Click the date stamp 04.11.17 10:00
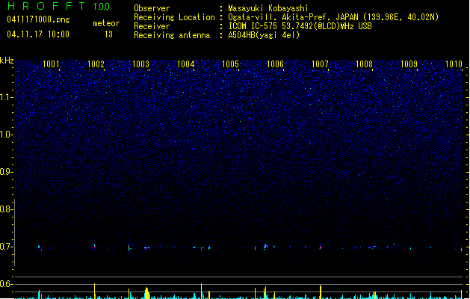Viewport: 470px width, 299px height. (x=38, y=34)
